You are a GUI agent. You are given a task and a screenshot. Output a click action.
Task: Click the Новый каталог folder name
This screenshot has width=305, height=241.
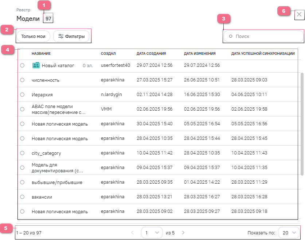[x=58, y=65]
